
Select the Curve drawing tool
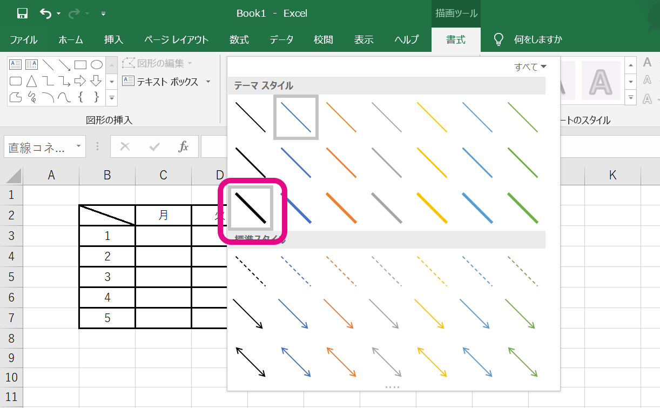click(x=64, y=97)
